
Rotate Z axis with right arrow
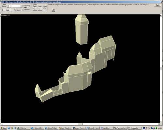coord(36,9)
